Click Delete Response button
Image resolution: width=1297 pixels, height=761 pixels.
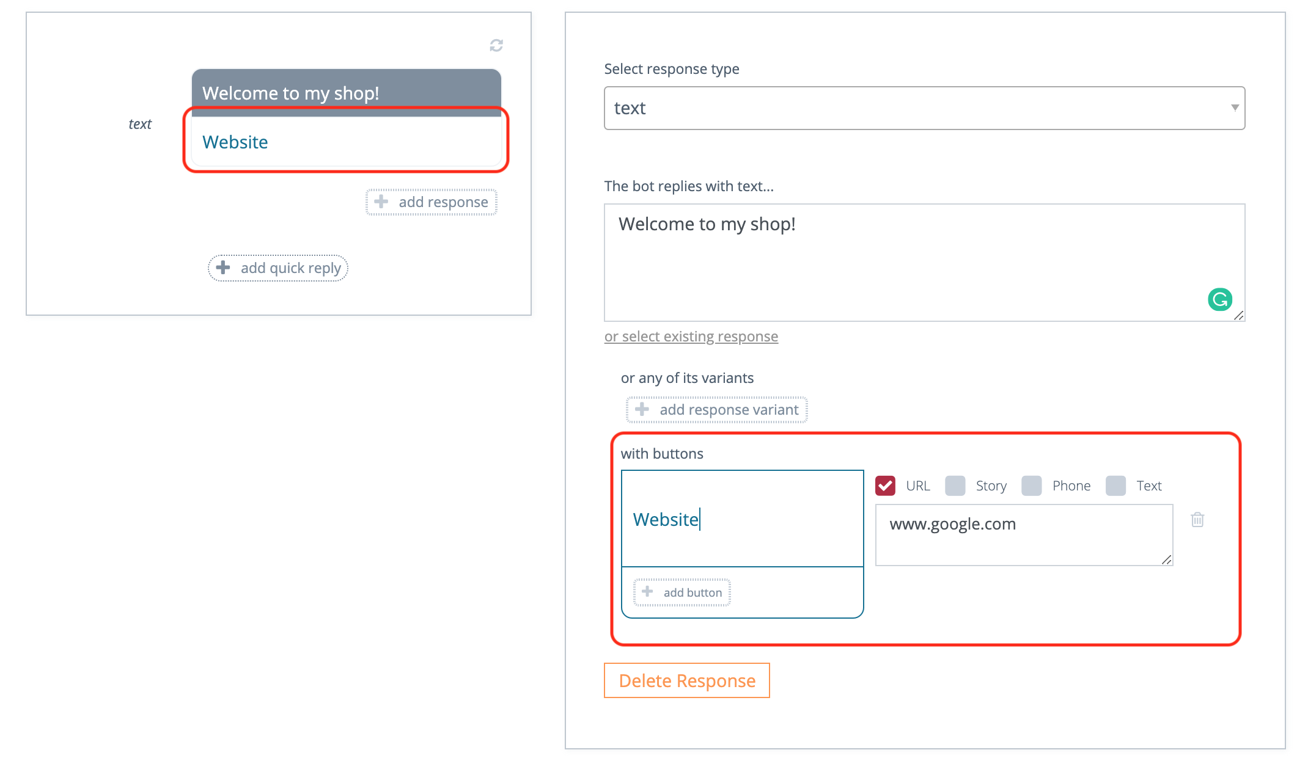pyautogui.click(x=687, y=680)
